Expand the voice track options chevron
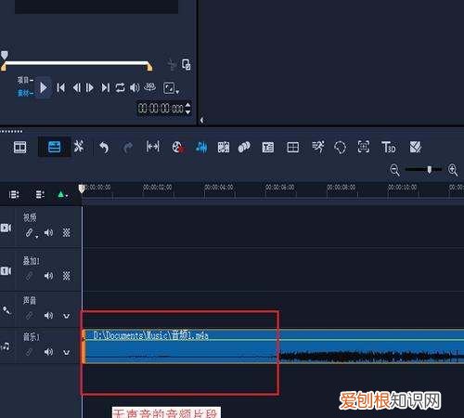The image size is (464, 418). [66, 316]
